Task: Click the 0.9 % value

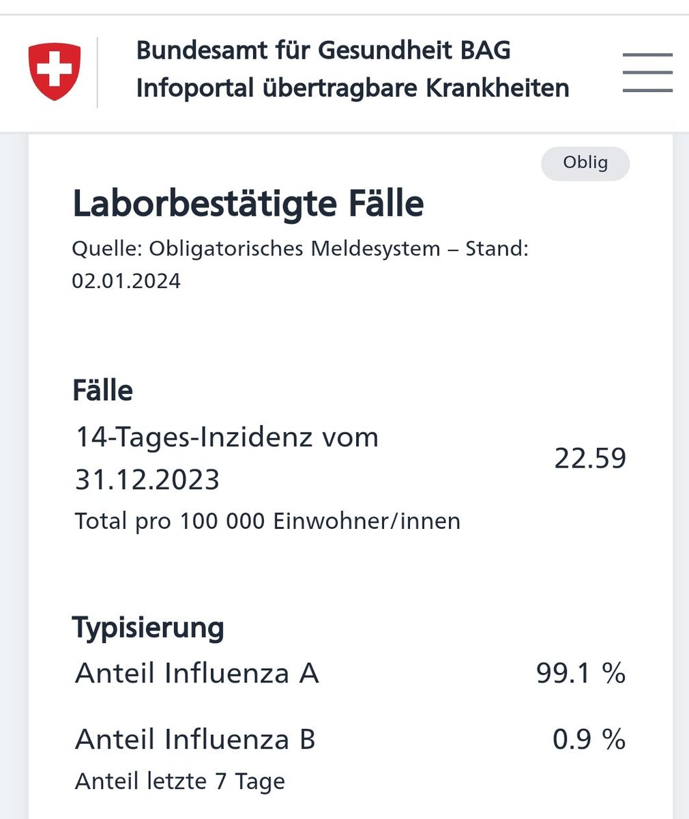Action: (x=589, y=739)
